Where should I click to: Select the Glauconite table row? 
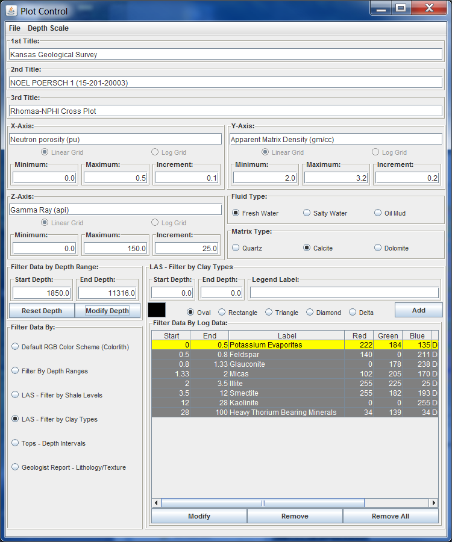[295, 364]
